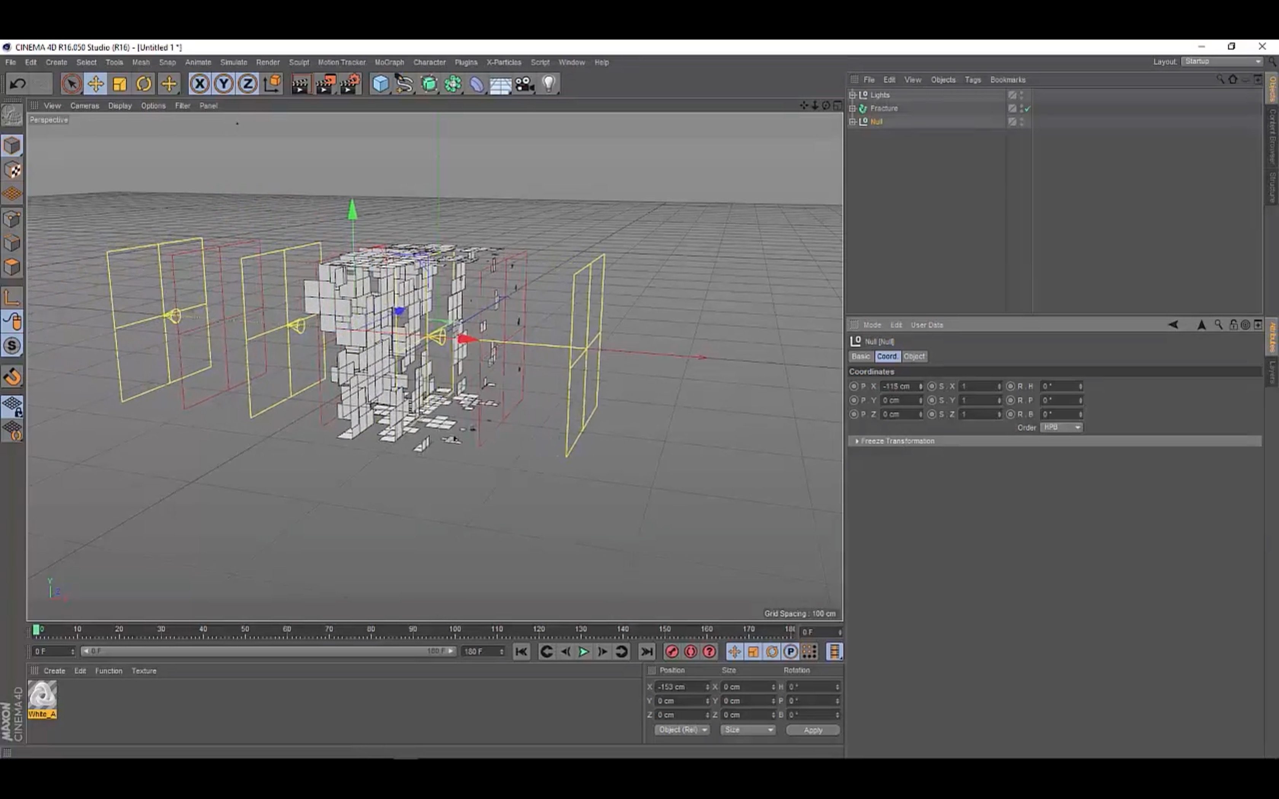The height and width of the screenshot is (799, 1279).
Task: Select the Live Selection tool
Action: [71, 83]
